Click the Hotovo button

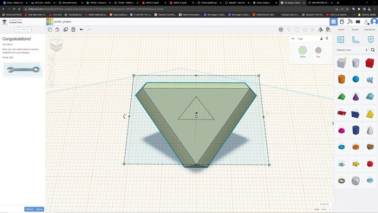tap(39, 209)
